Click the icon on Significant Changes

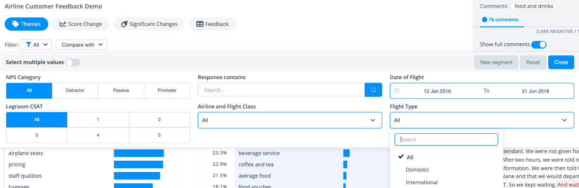[124, 24]
